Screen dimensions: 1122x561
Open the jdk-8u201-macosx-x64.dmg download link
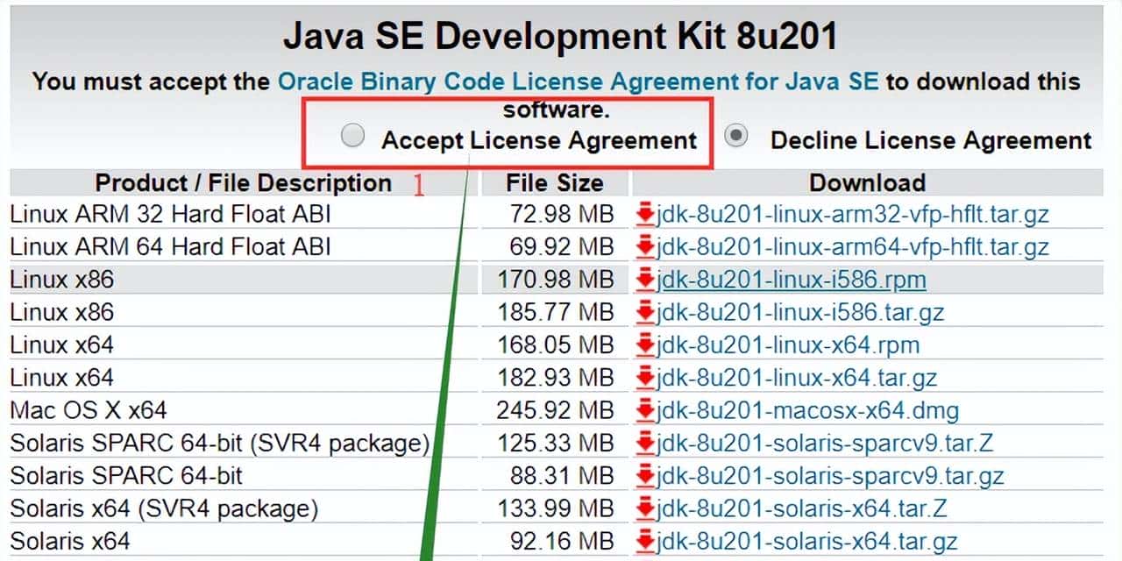[x=805, y=410]
